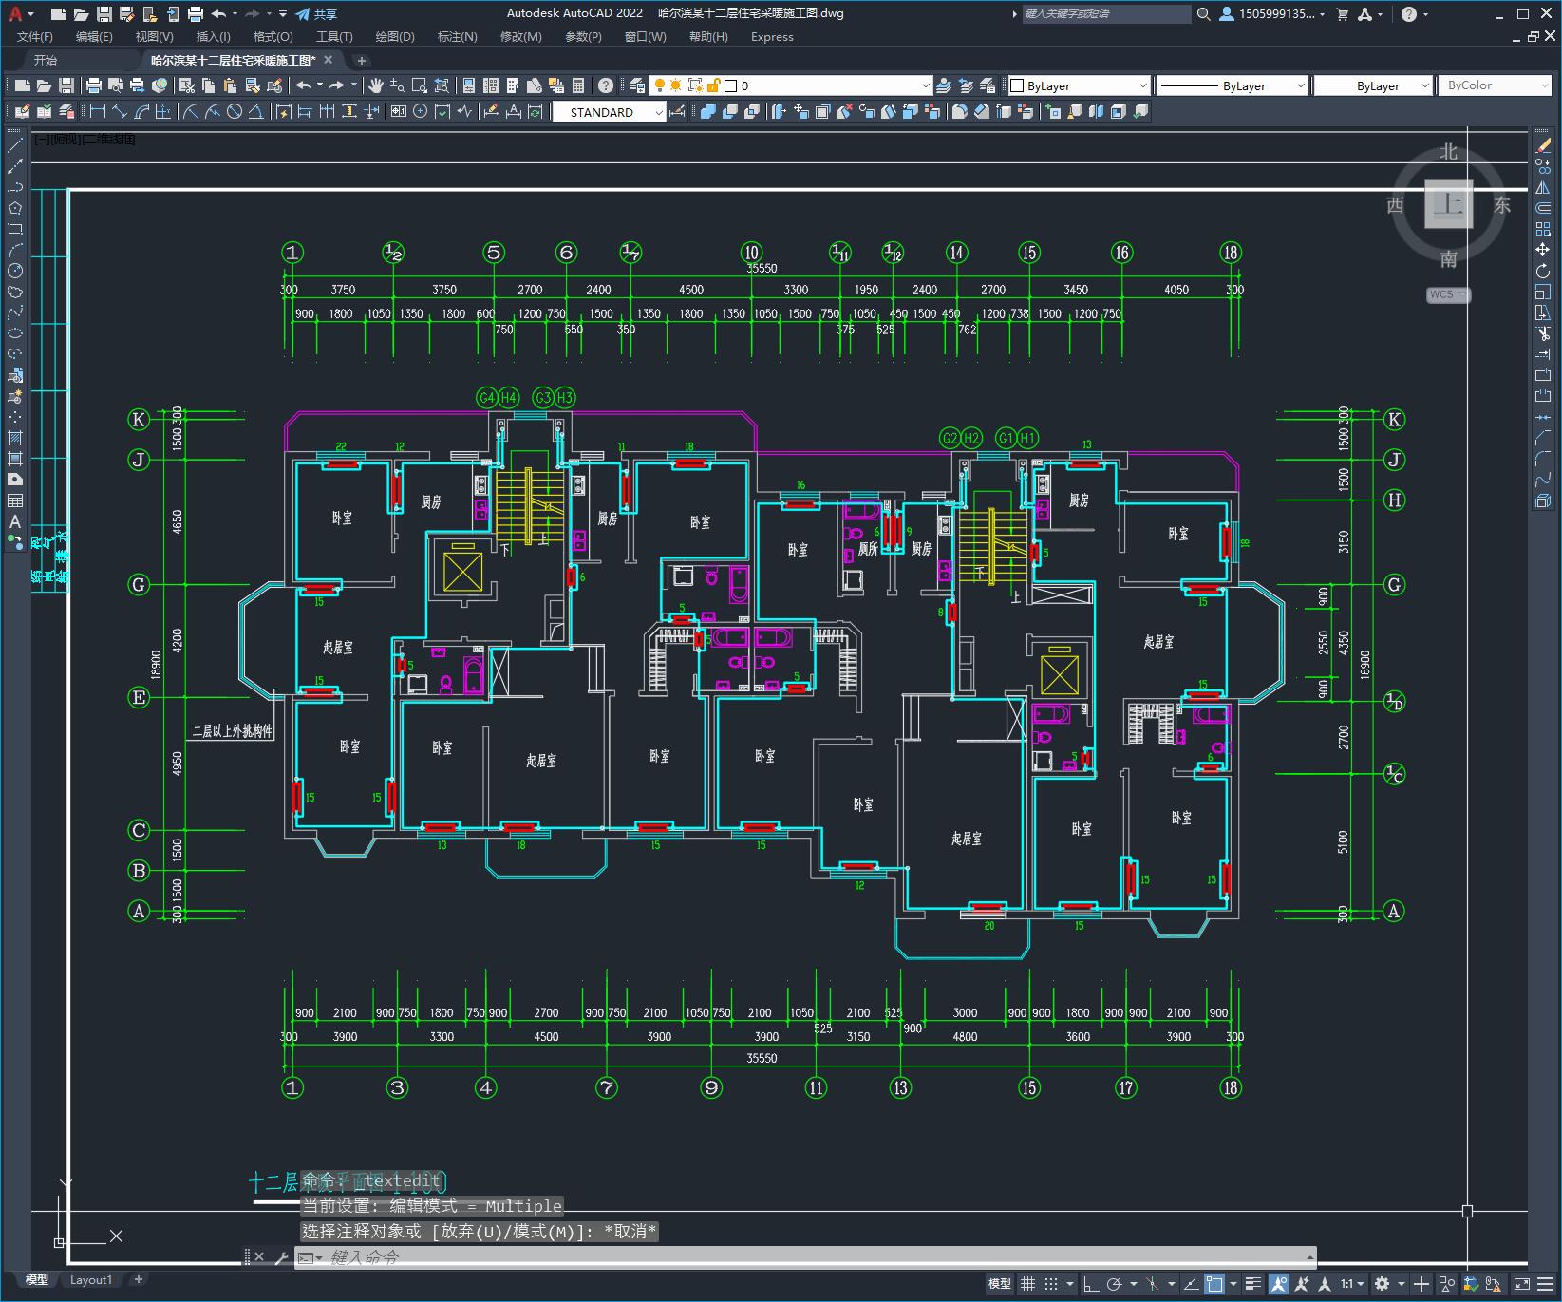1562x1302 pixels.
Task: Toggle annotation visibility in status bar
Action: [x=1279, y=1284]
